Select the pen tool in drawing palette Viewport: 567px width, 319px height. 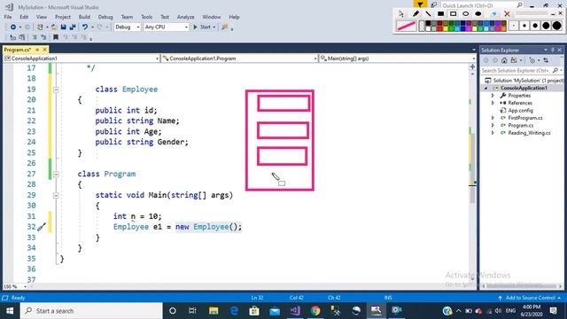click(416, 13)
